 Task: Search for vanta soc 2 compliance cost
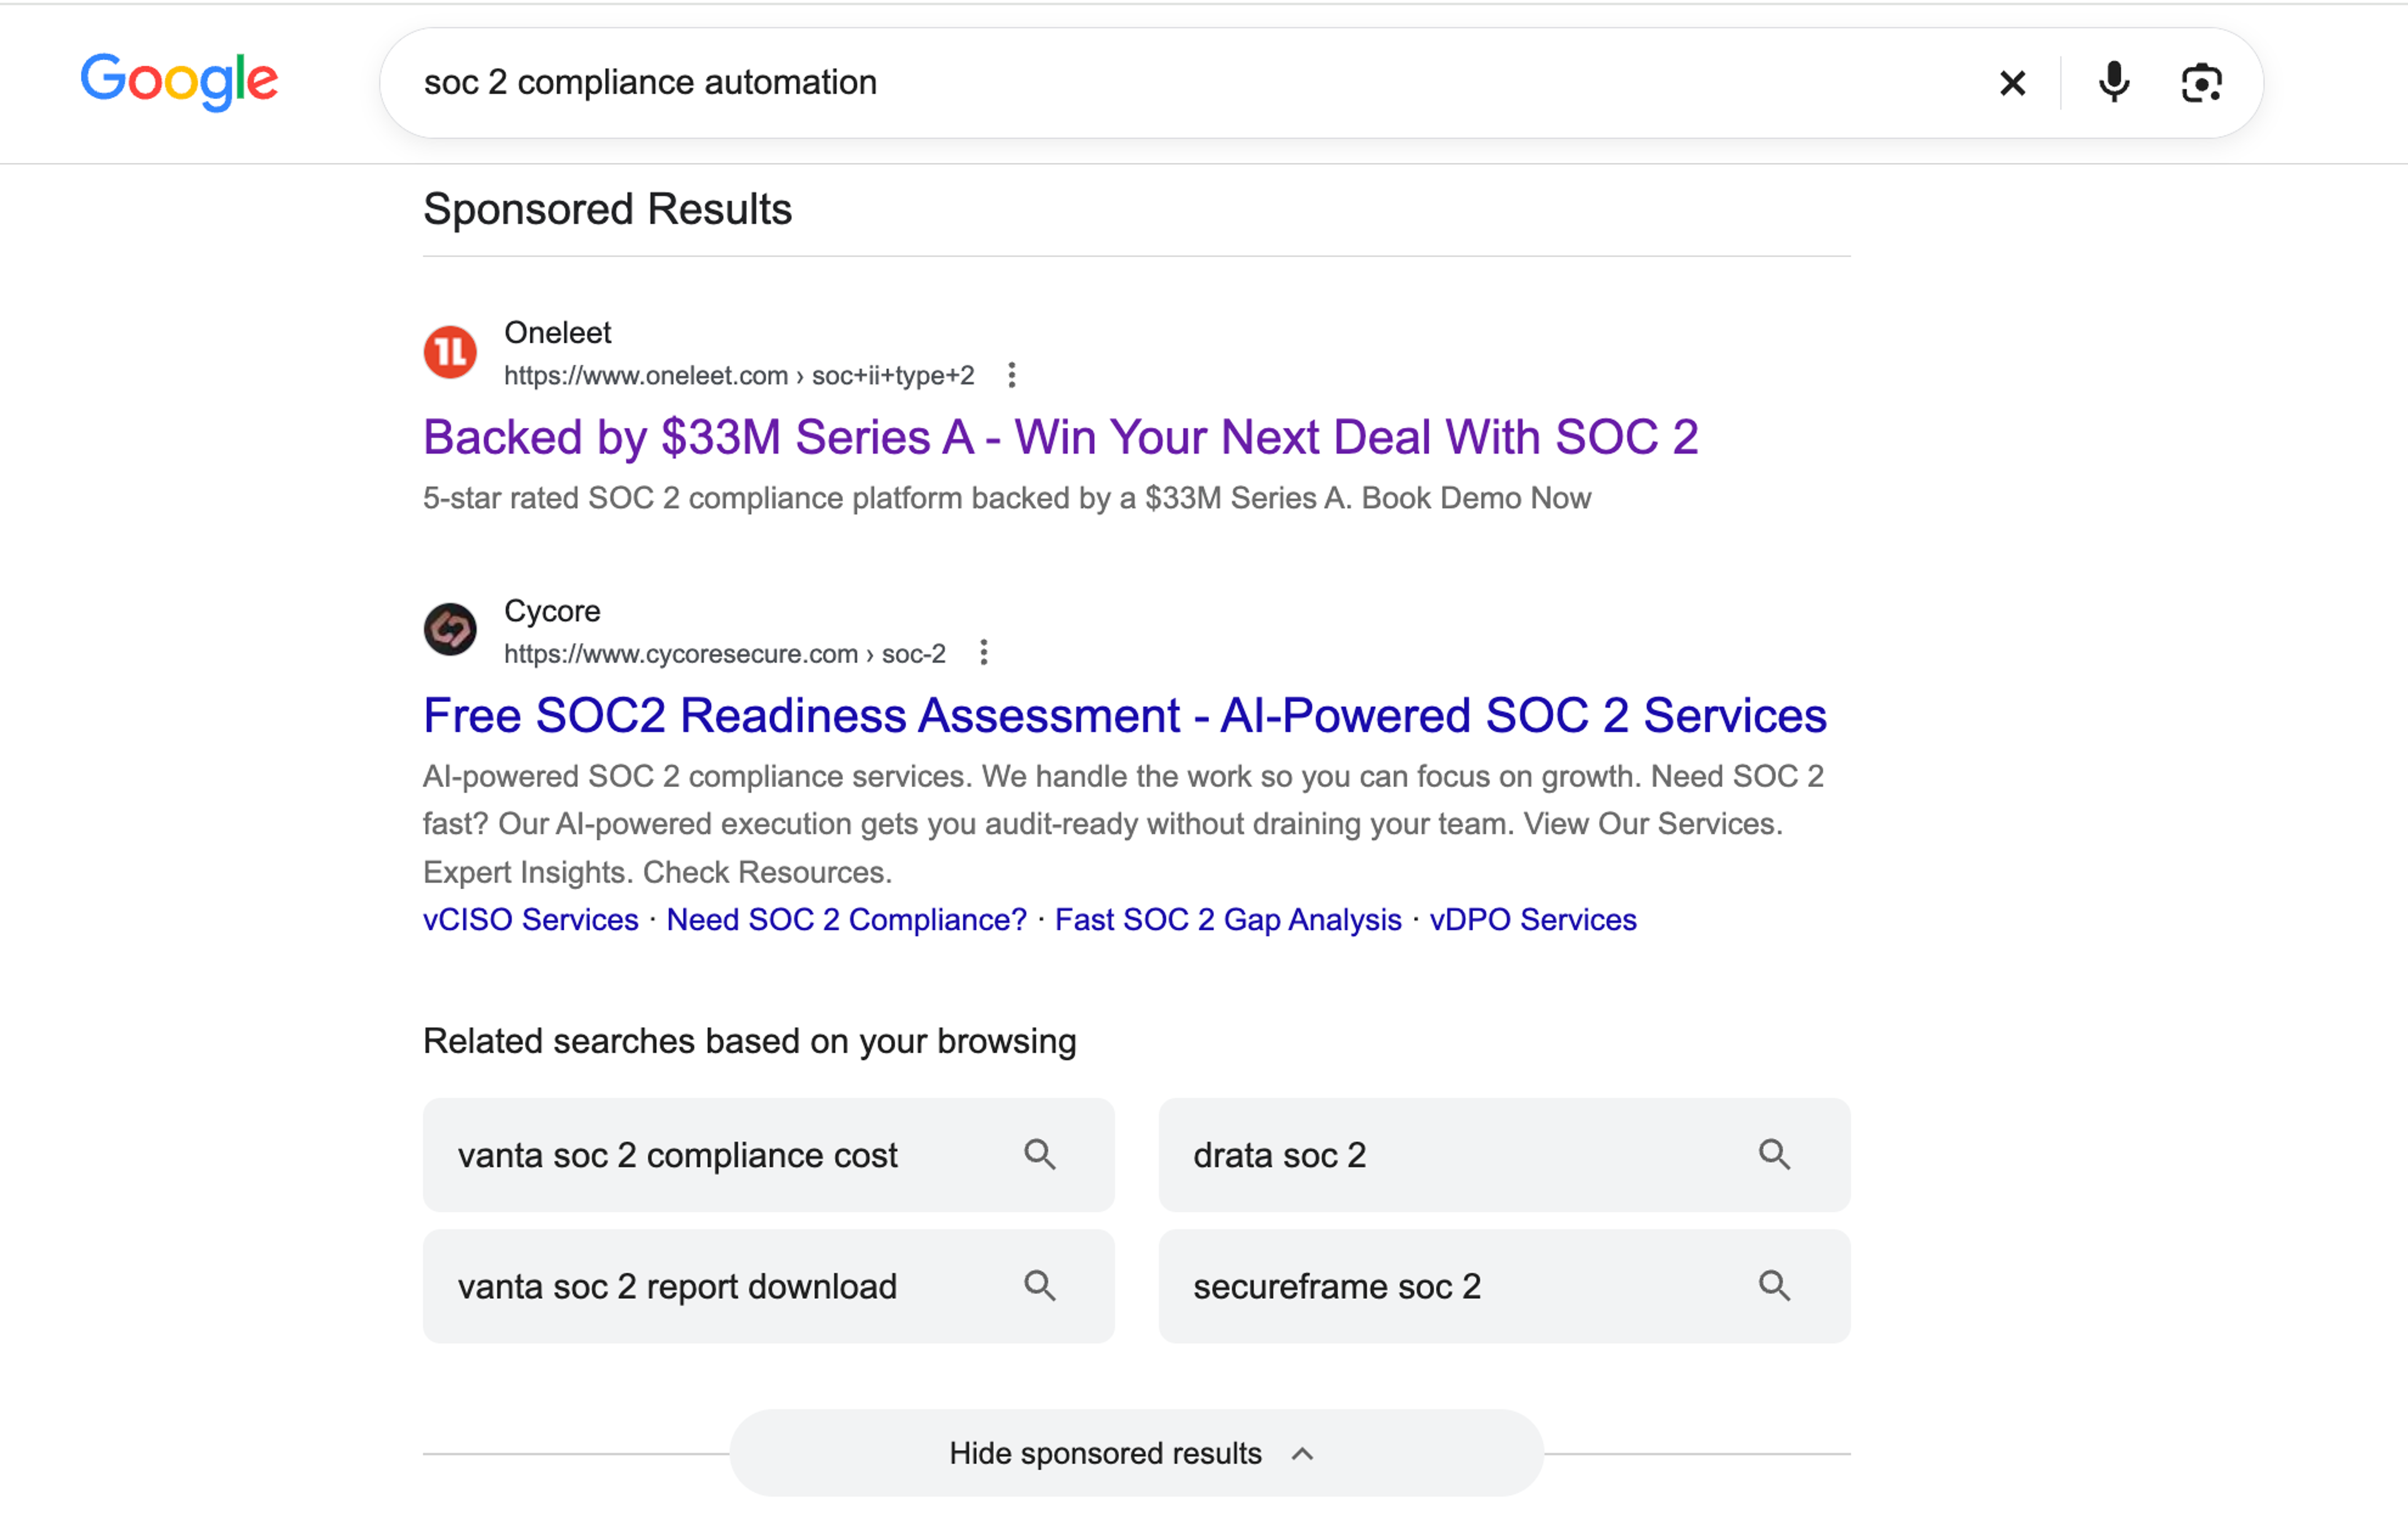pos(768,1156)
